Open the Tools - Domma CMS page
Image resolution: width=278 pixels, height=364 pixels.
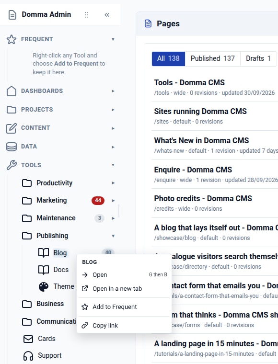click(189, 83)
